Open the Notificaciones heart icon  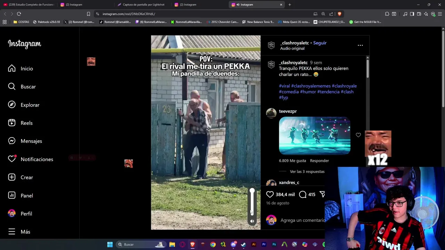pyautogui.click(x=12, y=159)
